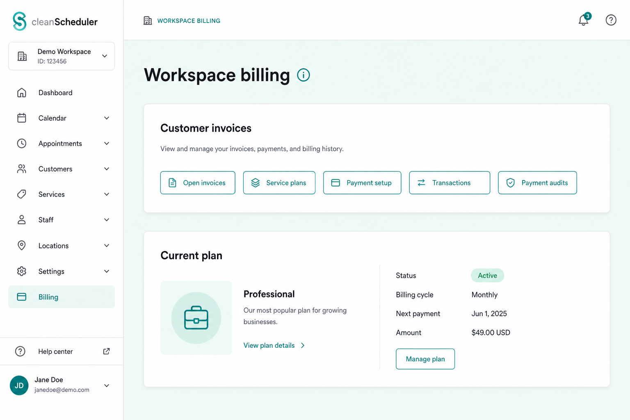Click the document icon in Open invoices
630x420 pixels.
173,183
